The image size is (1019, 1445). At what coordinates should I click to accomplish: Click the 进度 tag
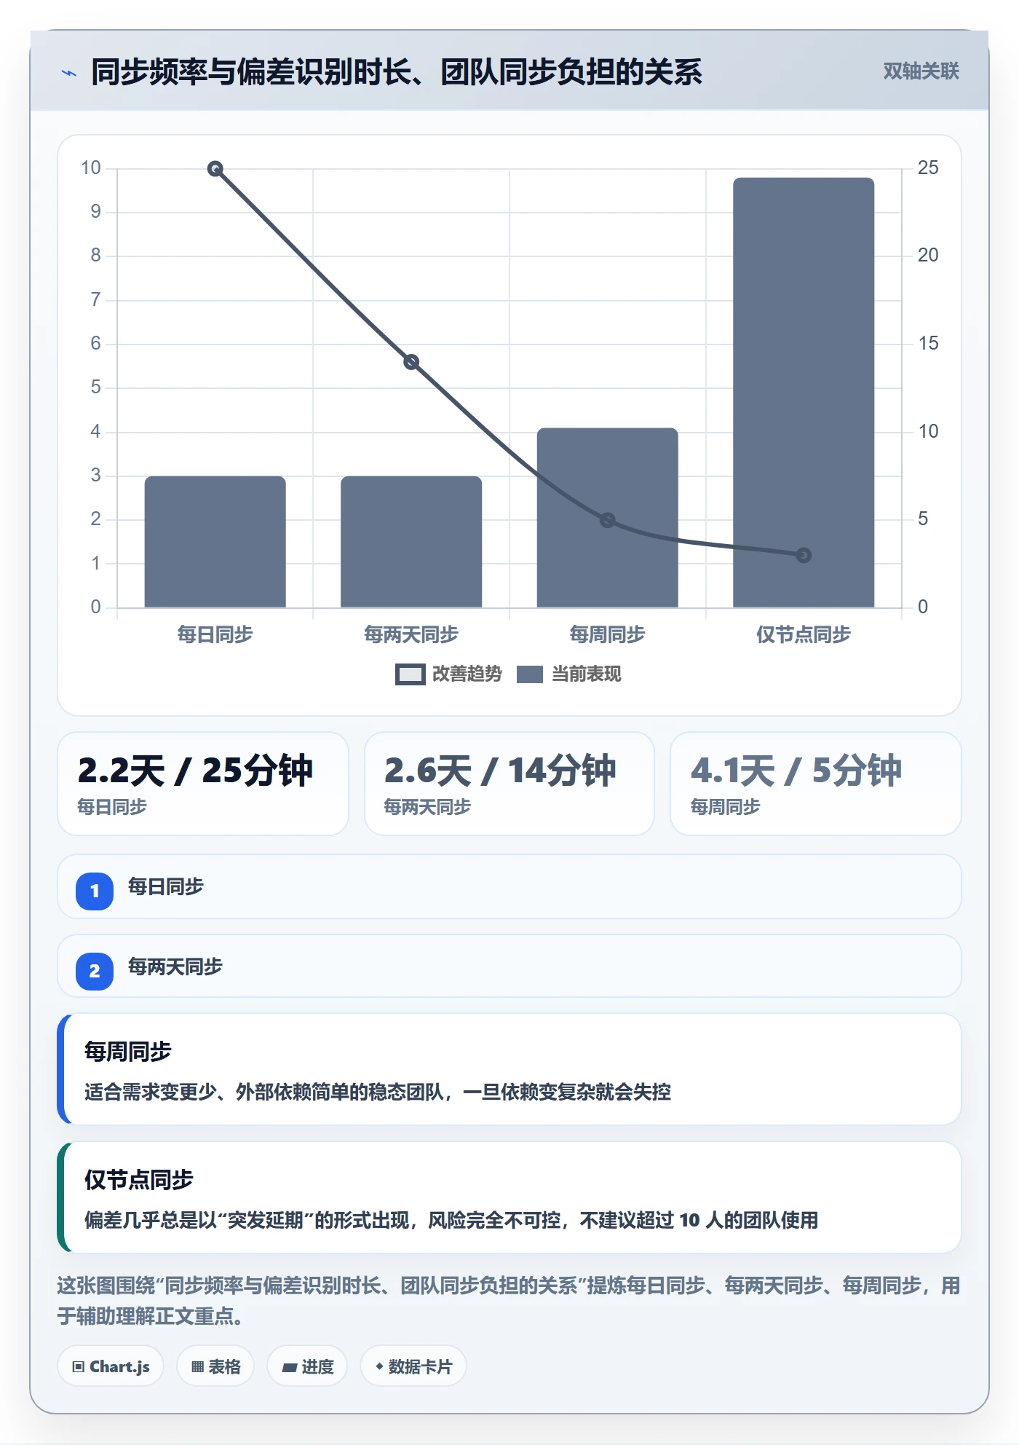307,1366
